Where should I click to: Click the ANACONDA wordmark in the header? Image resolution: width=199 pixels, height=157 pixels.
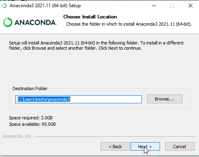pyautogui.click(x=36, y=22)
